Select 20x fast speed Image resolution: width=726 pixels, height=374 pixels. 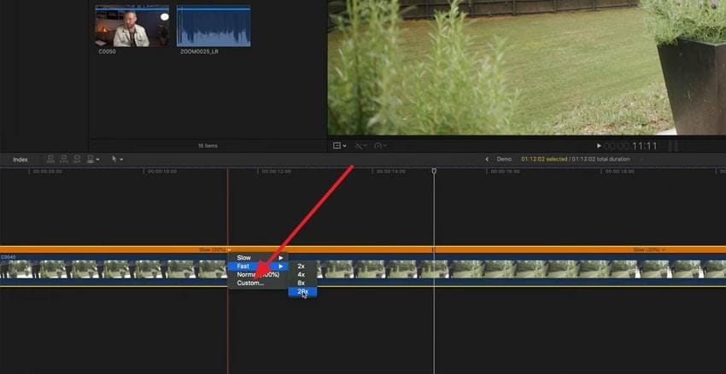(302, 292)
